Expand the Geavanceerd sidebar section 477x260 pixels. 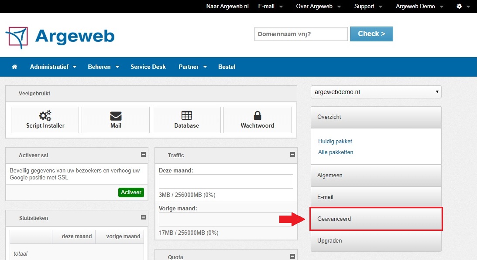(x=376, y=219)
